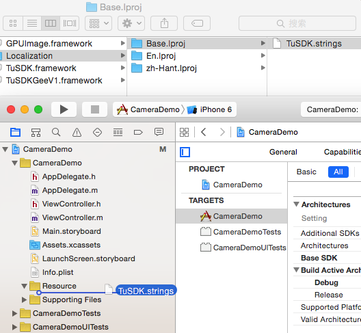Collapse the Build Active Architecture setting
Screen dimensions: 361x333
point(296,270)
